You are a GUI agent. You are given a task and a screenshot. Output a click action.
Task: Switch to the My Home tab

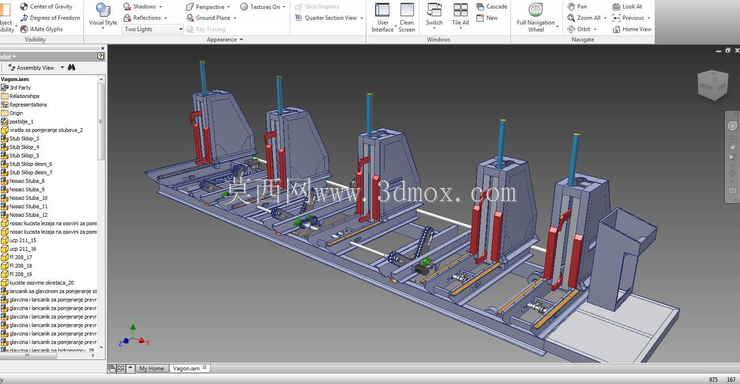152,368
